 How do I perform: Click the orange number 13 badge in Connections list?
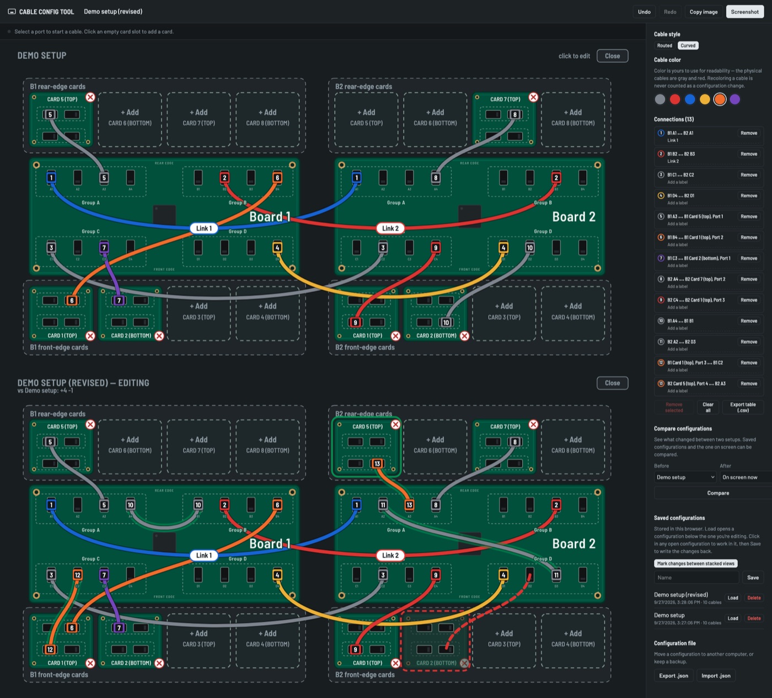(x=661, y=383)
